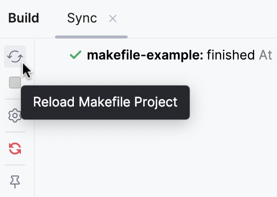Click the 'finished' status text

coord(231,55)
